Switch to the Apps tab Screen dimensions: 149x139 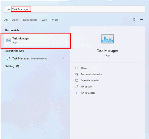click(15, 20)
